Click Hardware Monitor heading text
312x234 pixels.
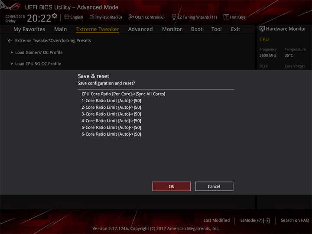pos(286,29)
